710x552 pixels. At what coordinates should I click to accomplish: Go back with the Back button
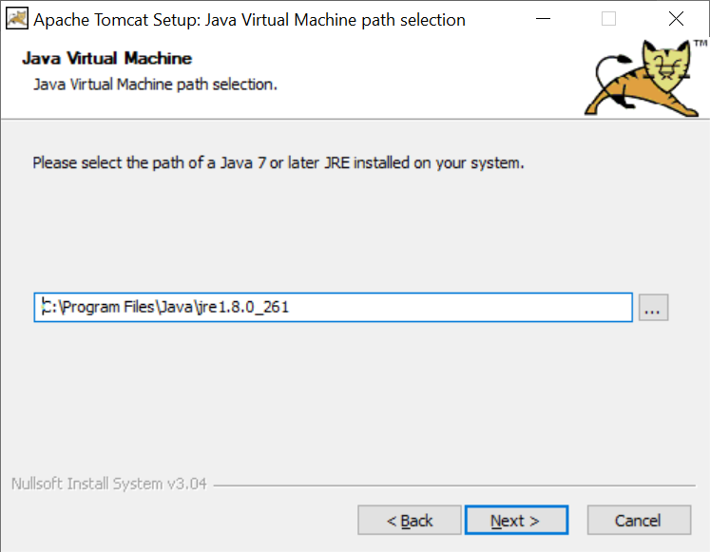click(x=410, y=521)
